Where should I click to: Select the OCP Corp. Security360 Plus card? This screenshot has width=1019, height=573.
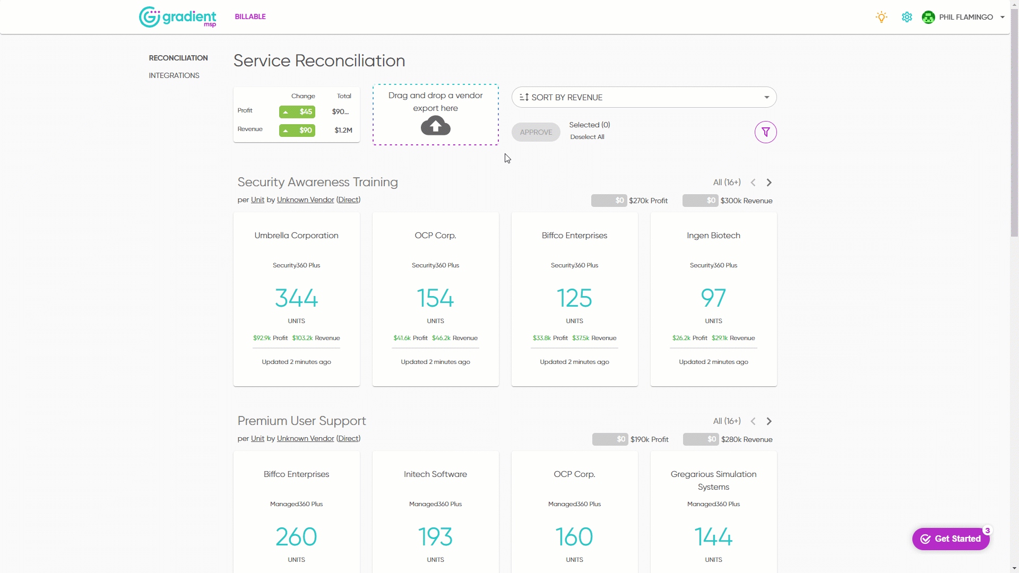coord(436,299)
